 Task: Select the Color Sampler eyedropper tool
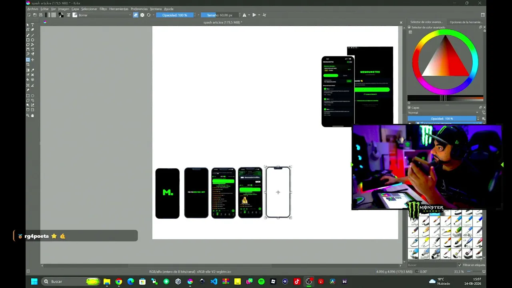tap(32, 70)
